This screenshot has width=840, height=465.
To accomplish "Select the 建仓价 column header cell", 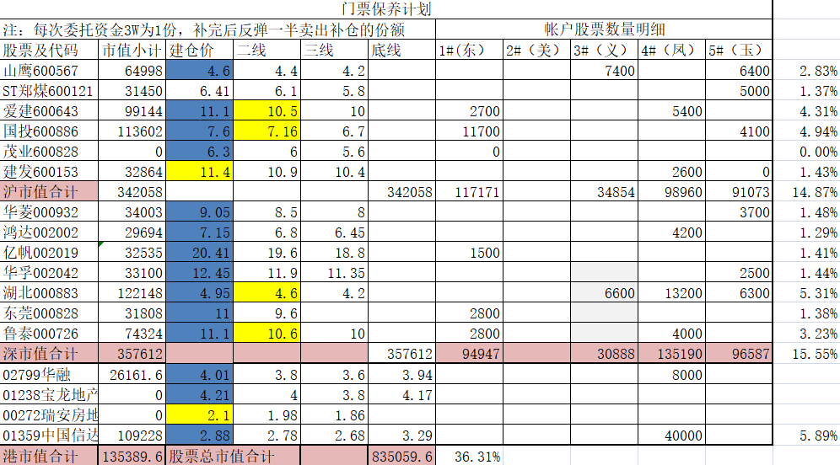I will [x=199, y=51].
